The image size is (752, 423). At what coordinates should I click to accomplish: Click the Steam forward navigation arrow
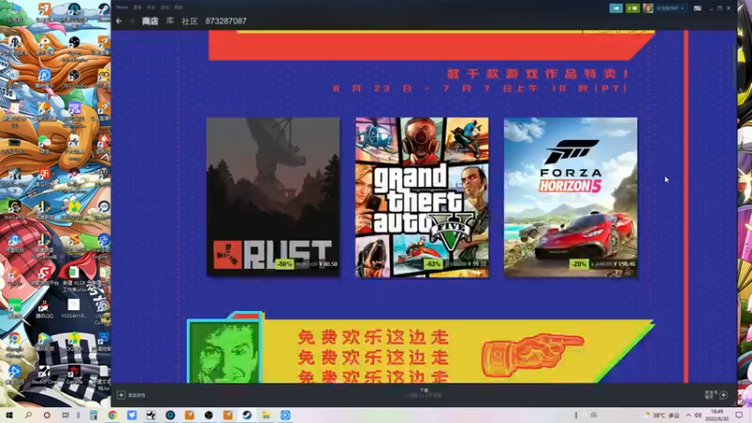[x=132, y=21]
